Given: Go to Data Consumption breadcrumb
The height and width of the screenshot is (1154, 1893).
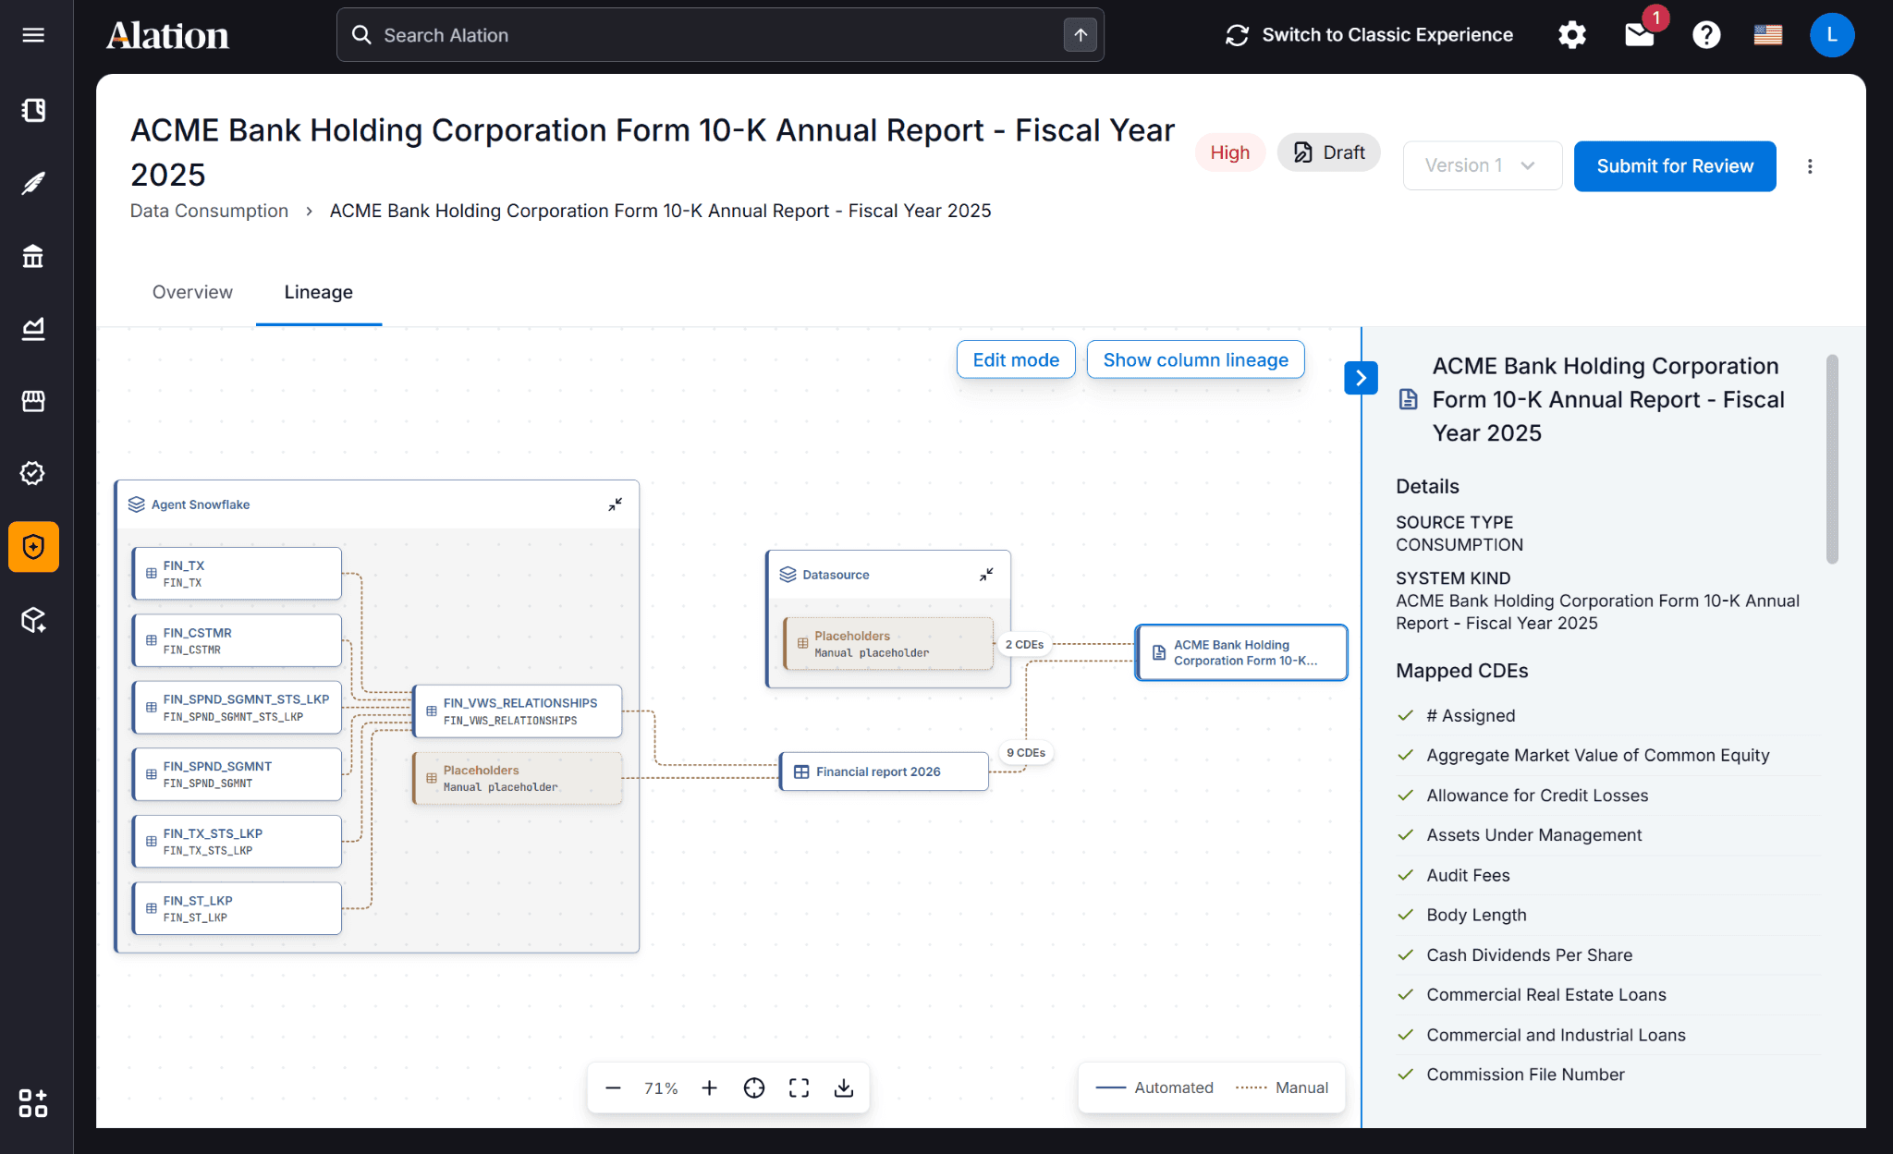Looking at the screenshot, I should 210,211.
